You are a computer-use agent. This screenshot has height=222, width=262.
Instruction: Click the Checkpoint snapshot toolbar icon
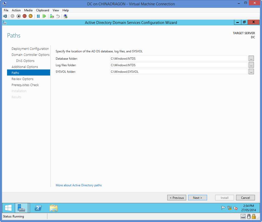click(x=52, y=16)
